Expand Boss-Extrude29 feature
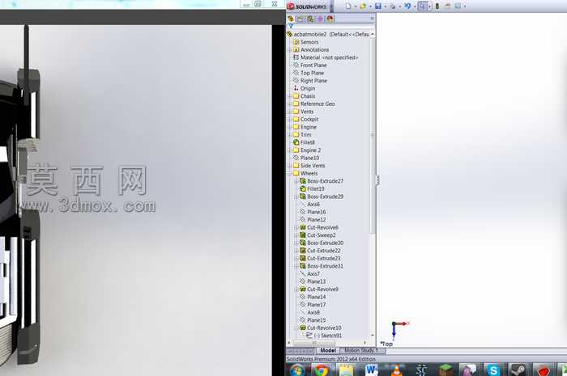The width and height of the screenshot is (567, 376). click(296, 196)
